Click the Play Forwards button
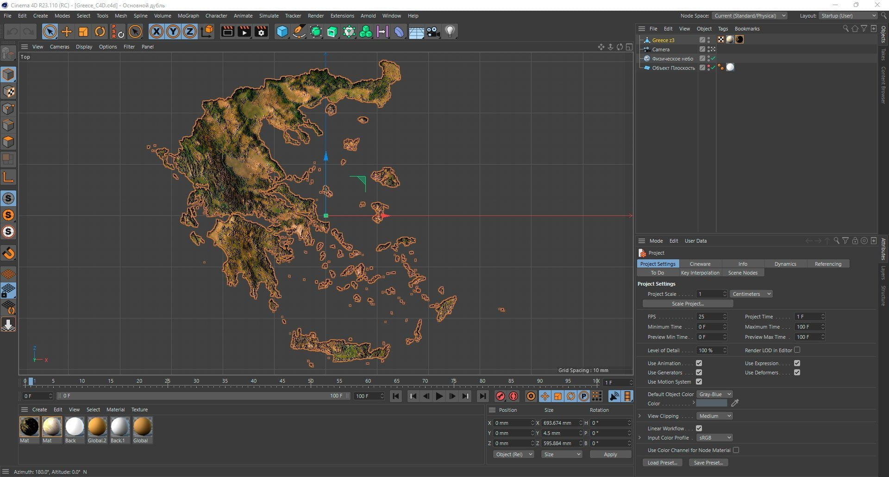Image resolution: width=889 pixels, height=477 pixels. click(439, 396)
